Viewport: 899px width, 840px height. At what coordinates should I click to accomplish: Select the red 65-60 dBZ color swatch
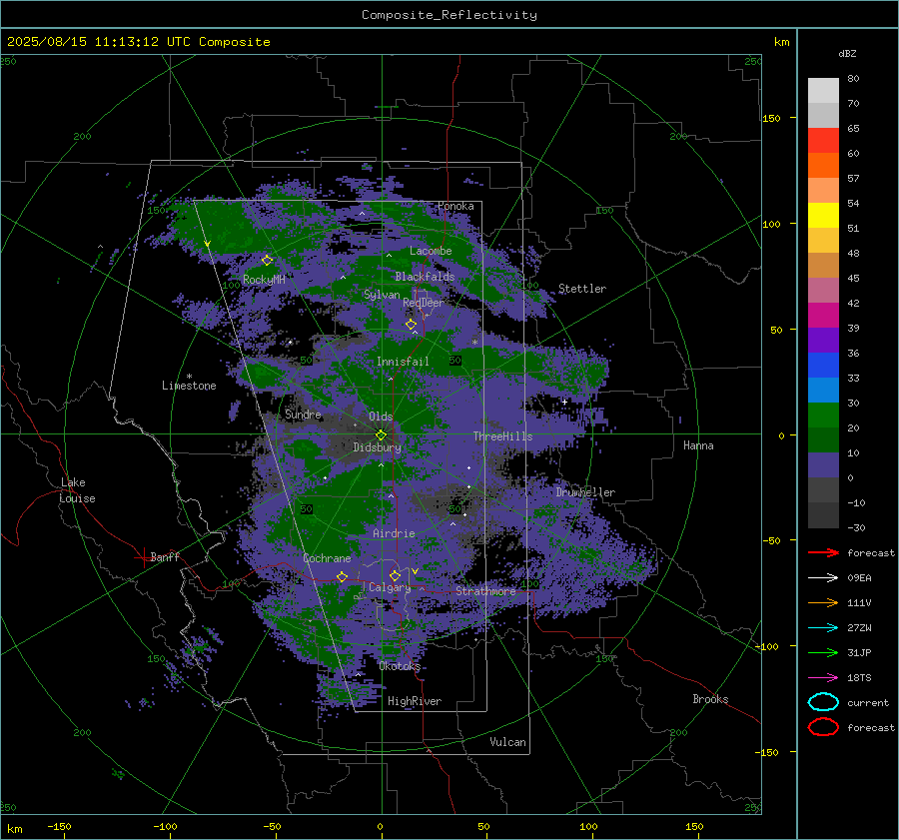823,141
